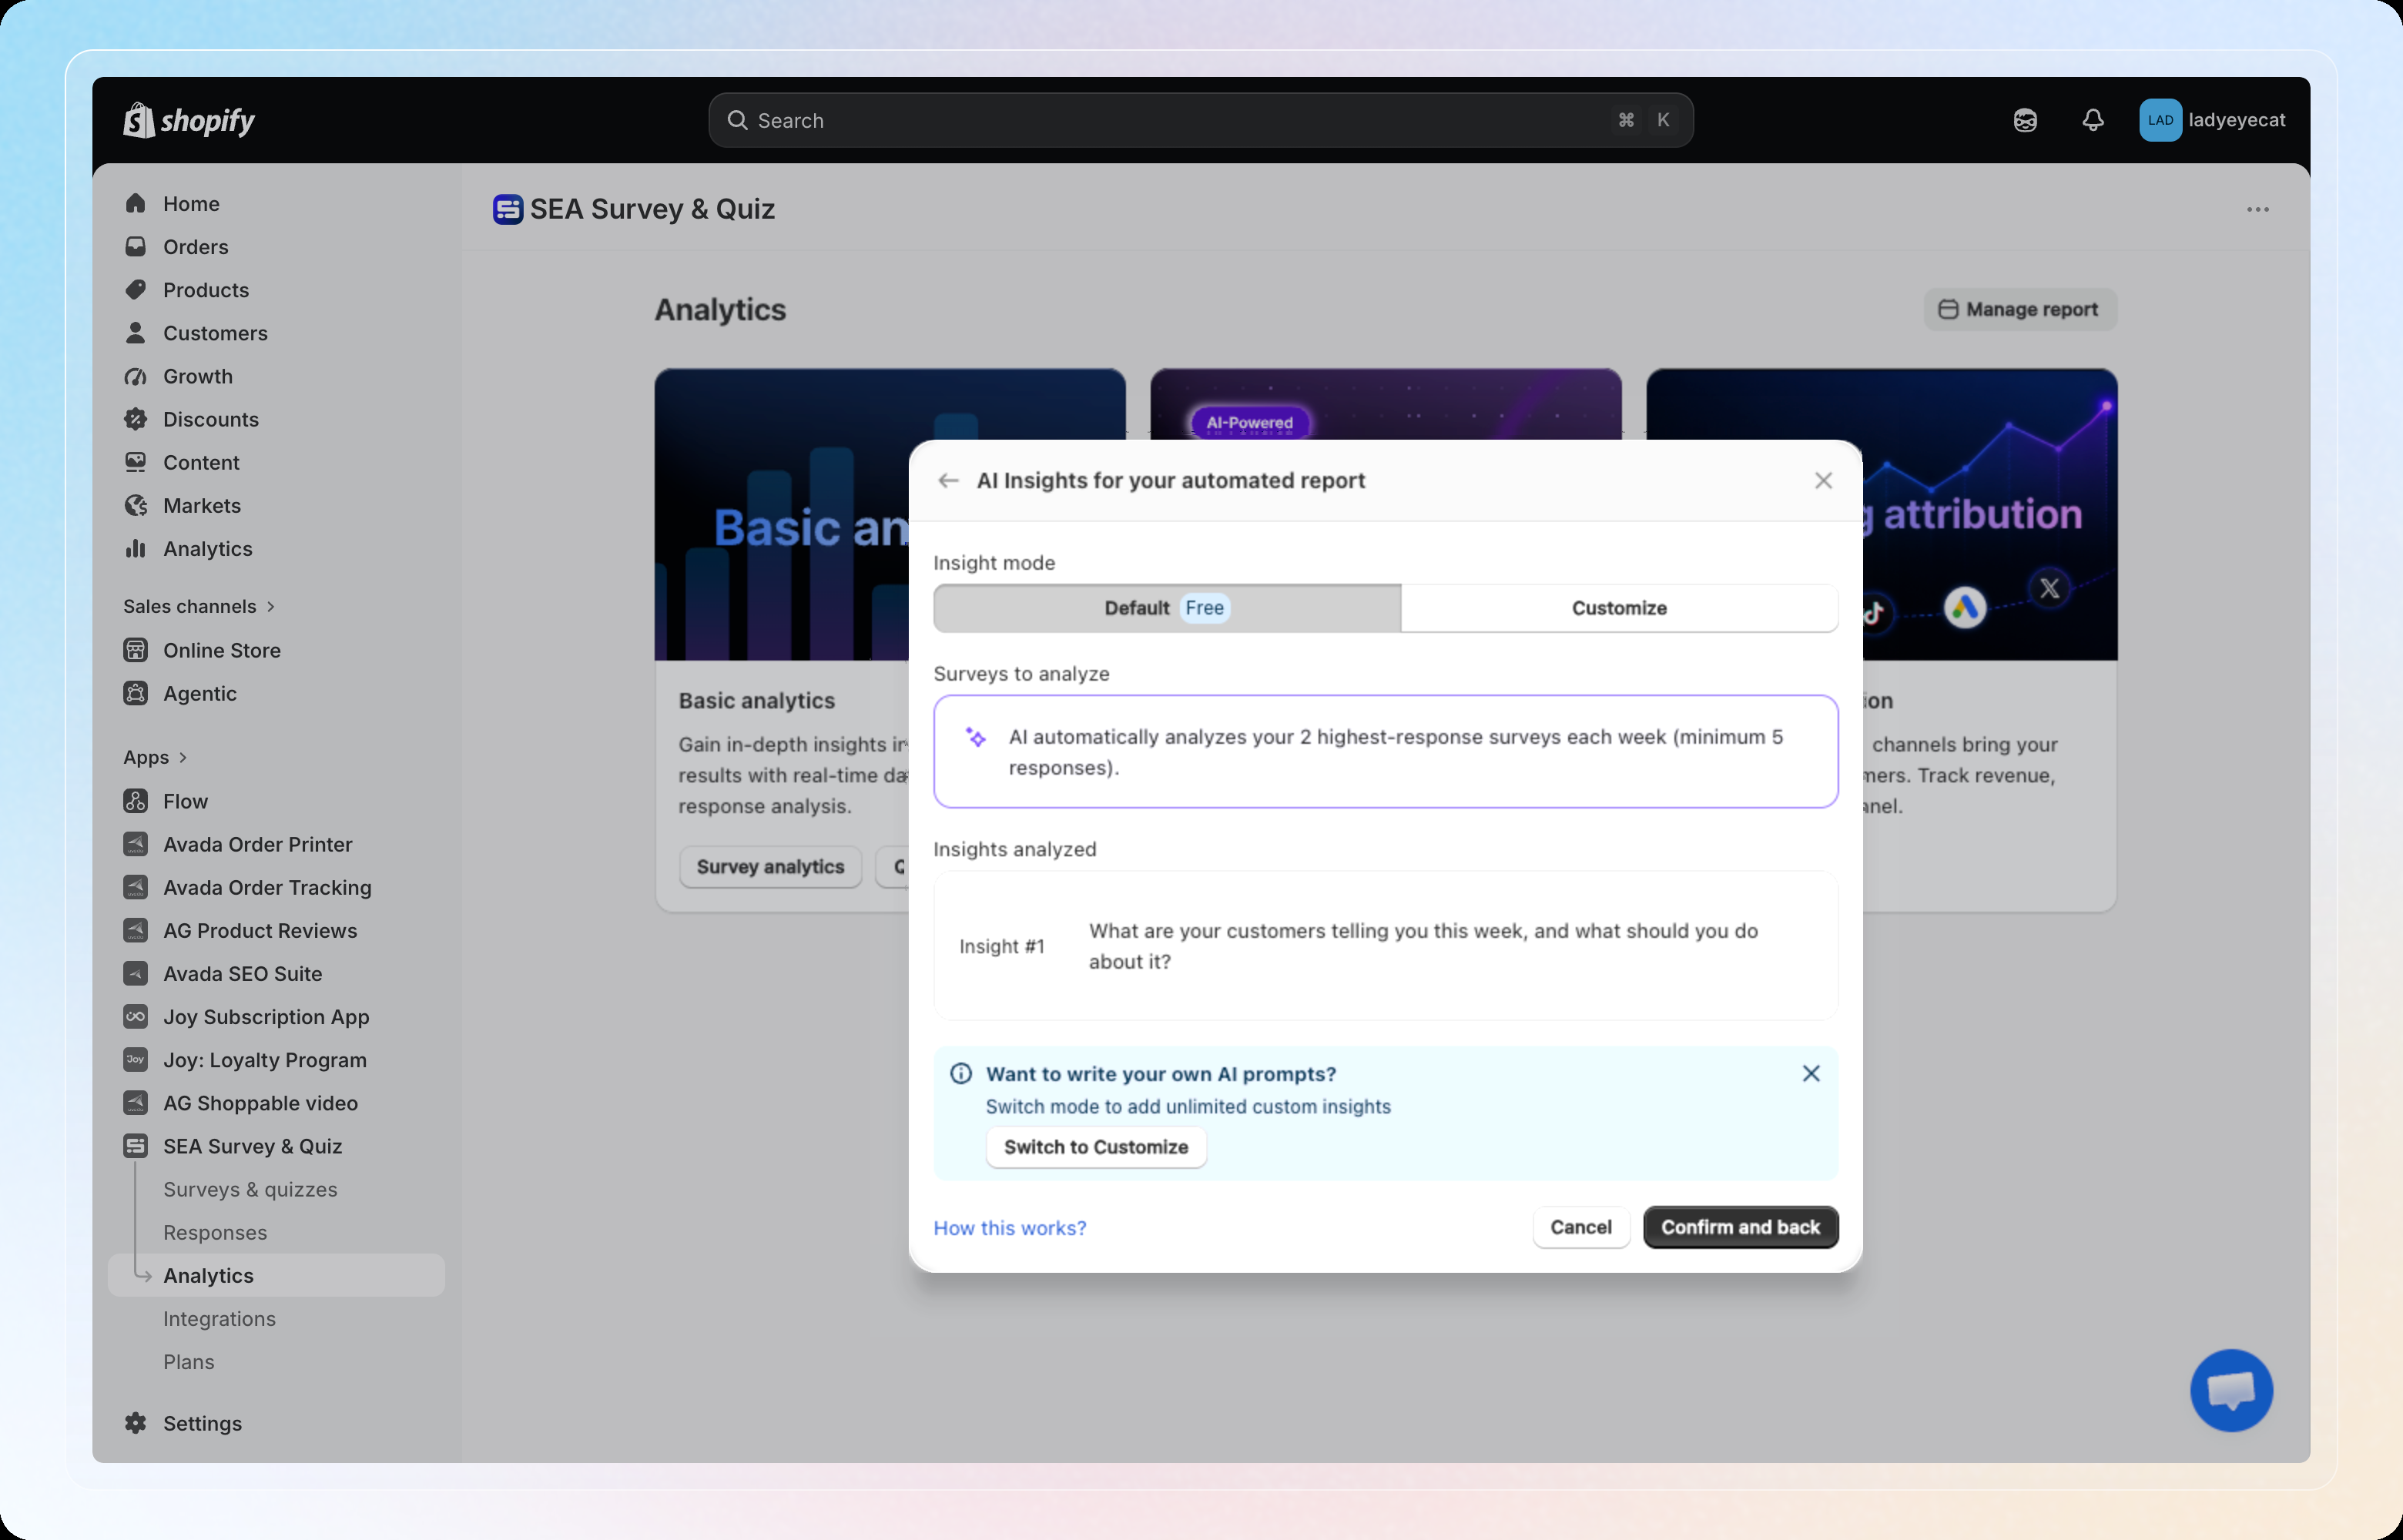
Task: Click the Manage report button
Action: [2020, 309]
